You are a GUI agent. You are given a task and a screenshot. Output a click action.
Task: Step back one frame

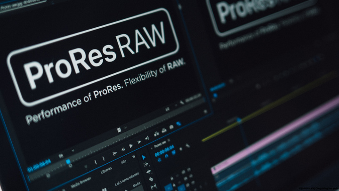click(x=123, y=149)
